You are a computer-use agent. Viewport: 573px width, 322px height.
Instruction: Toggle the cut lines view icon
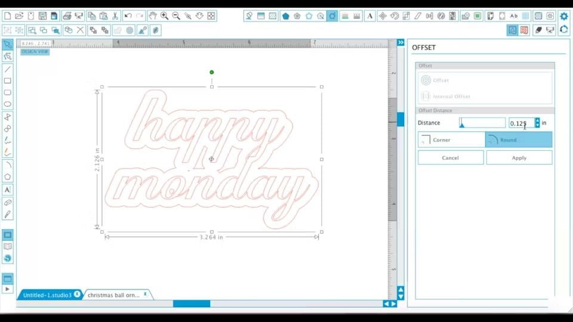click(524, 30)
